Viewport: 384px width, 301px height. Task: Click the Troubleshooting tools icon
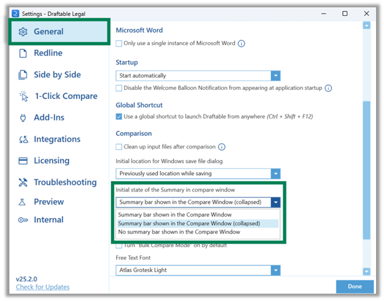[x=23, y=182]
